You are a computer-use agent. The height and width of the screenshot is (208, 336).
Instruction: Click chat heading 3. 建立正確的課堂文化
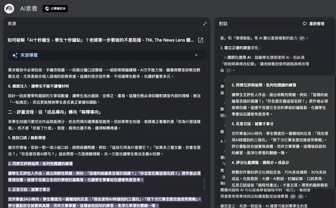coord(241,48)
